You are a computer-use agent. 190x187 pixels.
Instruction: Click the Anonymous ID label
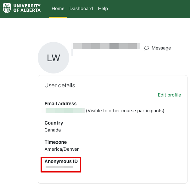pyautogui.click(x=61, y=161)
